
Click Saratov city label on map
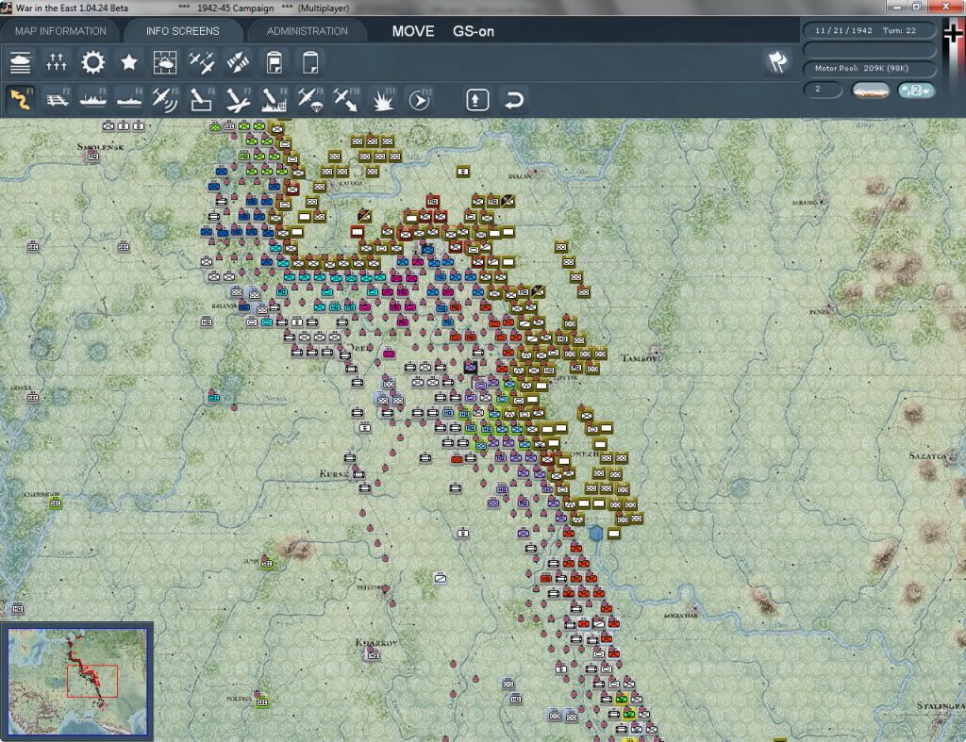tap(928, 455)
